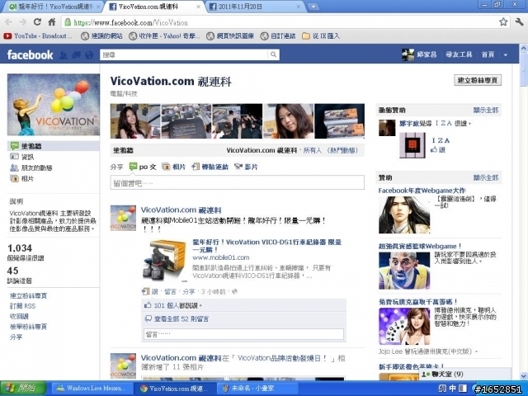
Task: Select 塗鴉牆 wall in left sidebar
Action: (x=53, y=146)
